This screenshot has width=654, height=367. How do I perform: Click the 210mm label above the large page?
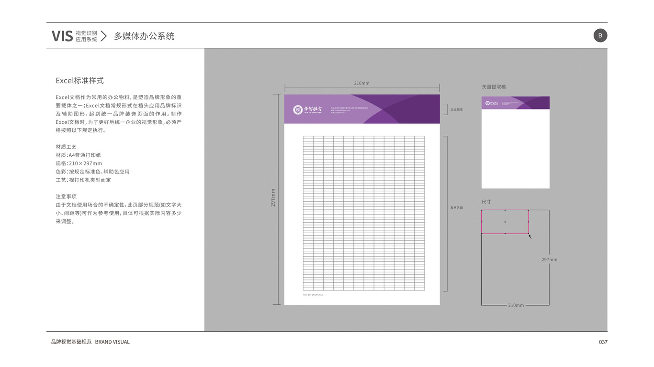pos(361,83)
